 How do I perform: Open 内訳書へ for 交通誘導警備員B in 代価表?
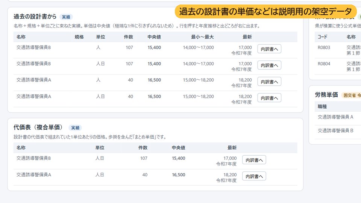pos(254,160)
